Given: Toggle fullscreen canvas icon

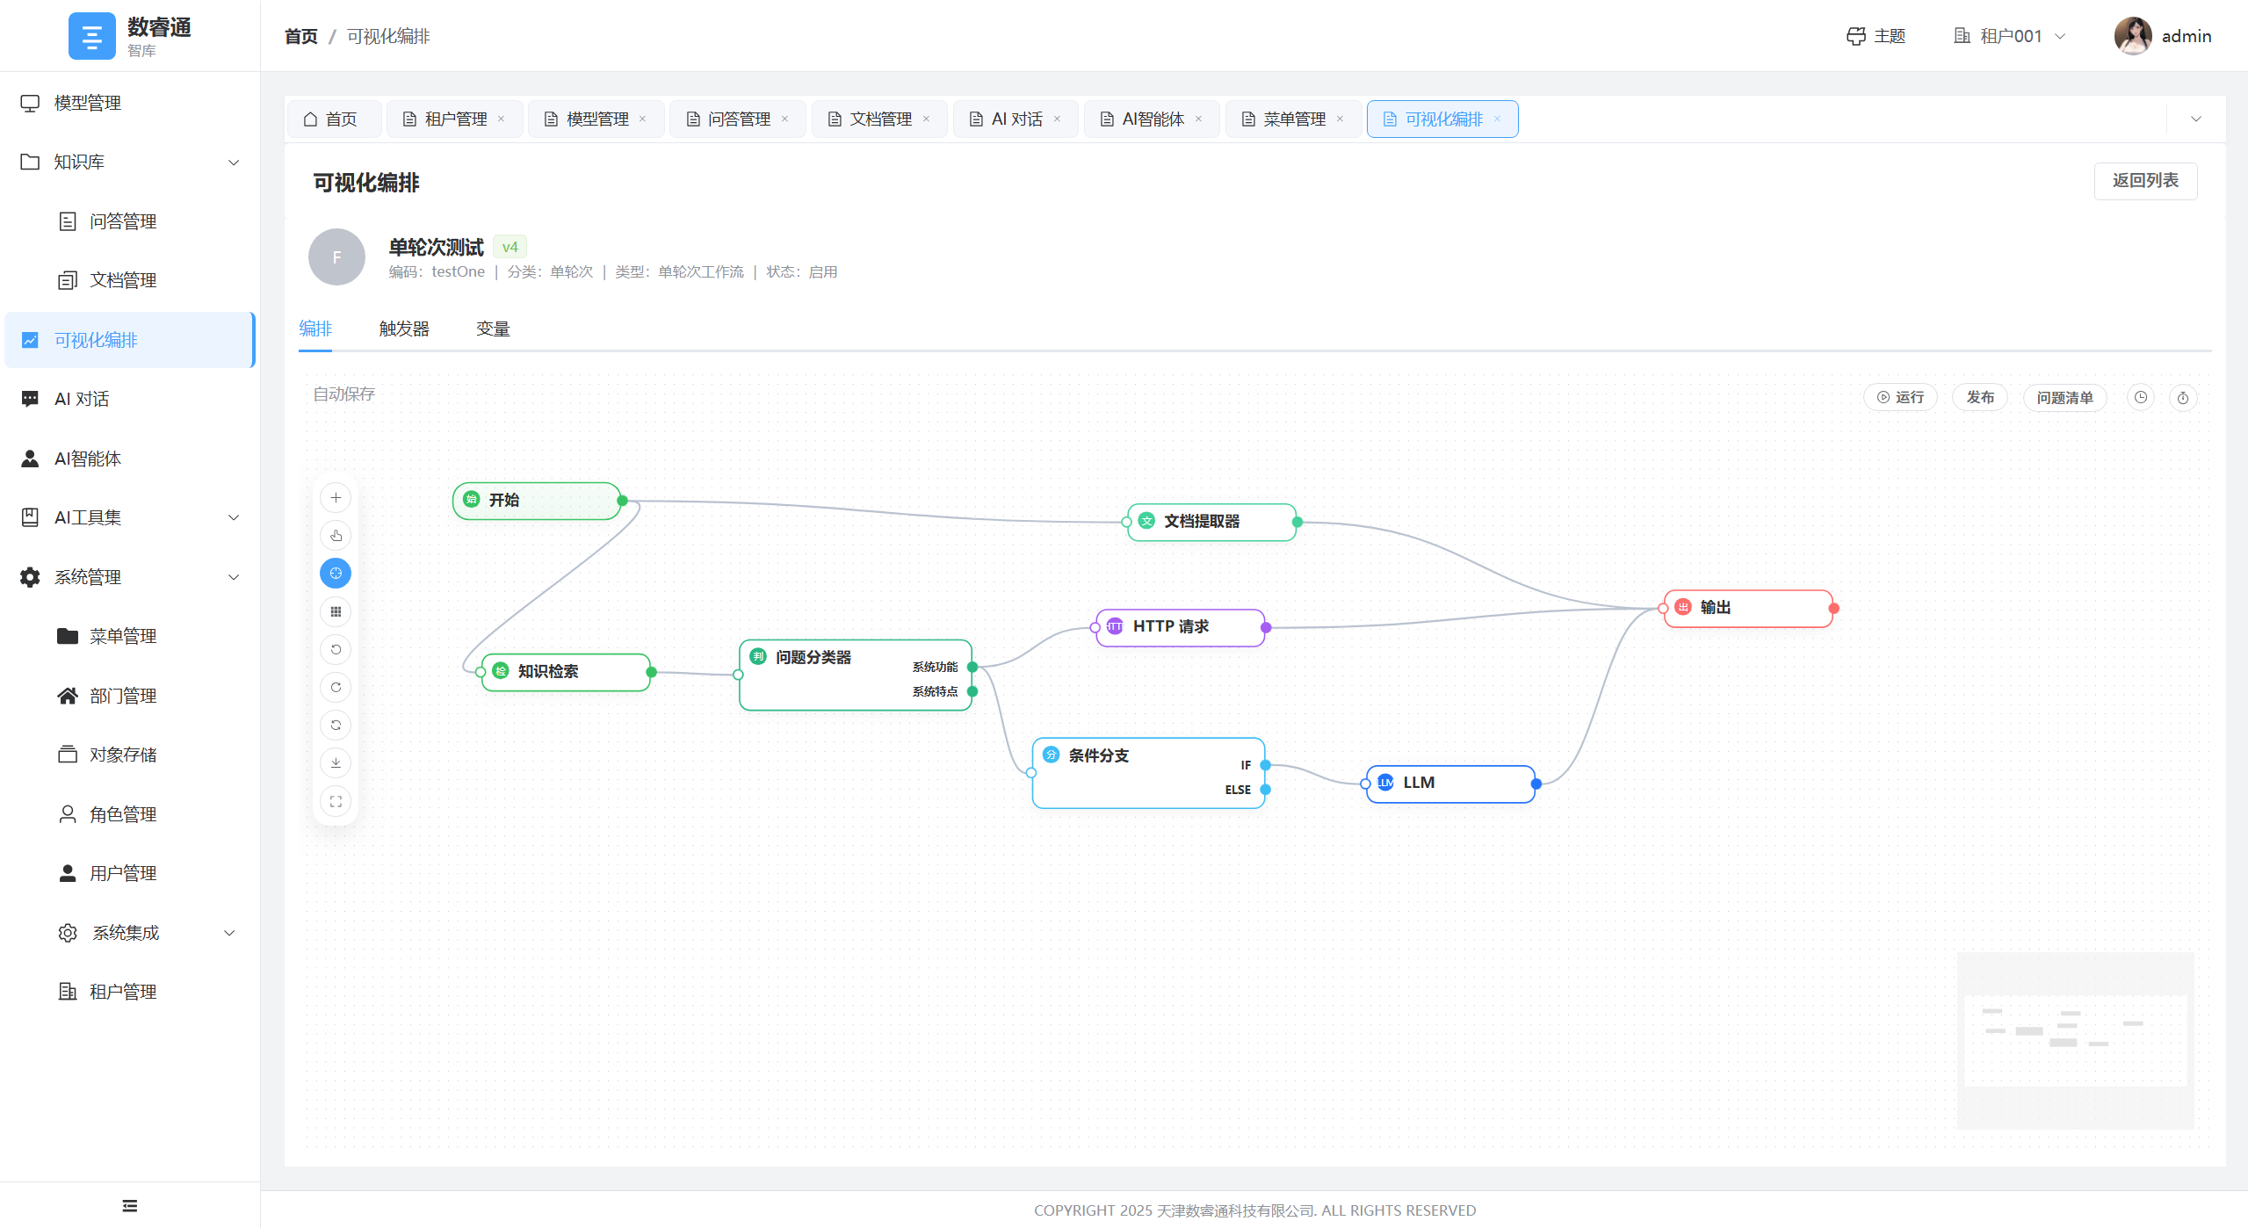Looking at the screenshot, I should click(x=336, y=801).
